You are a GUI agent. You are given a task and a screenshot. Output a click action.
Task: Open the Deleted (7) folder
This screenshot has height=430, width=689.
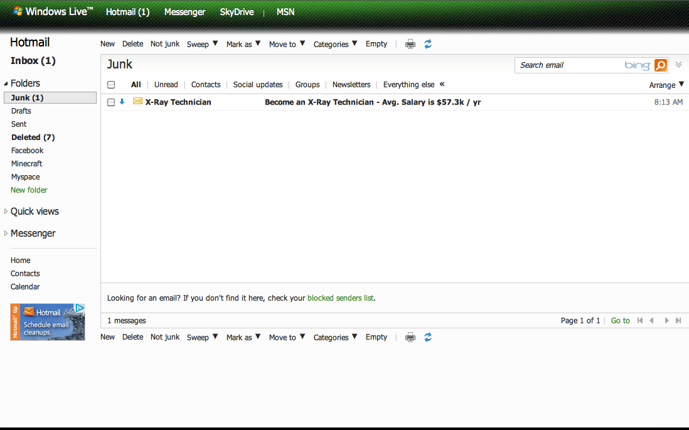click(x=33, y=137)
